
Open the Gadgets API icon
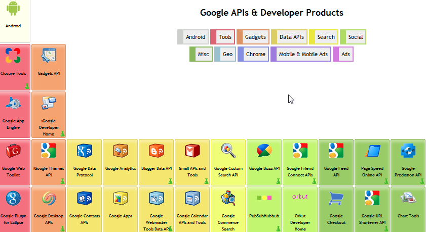(49, 55)
